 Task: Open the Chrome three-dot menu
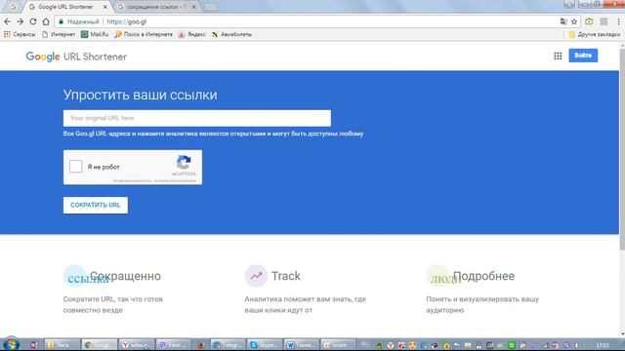(x=619, y=21)
